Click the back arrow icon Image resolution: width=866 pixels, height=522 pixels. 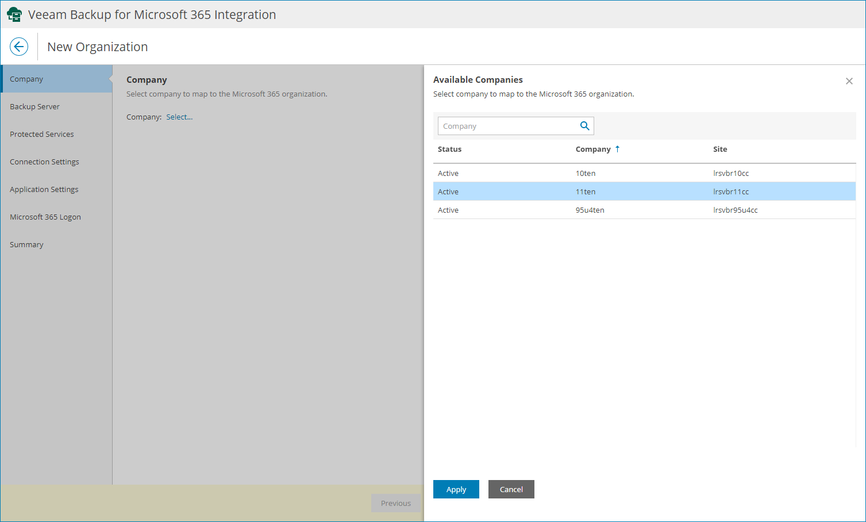pyautogui.click(x=19, y=47)
